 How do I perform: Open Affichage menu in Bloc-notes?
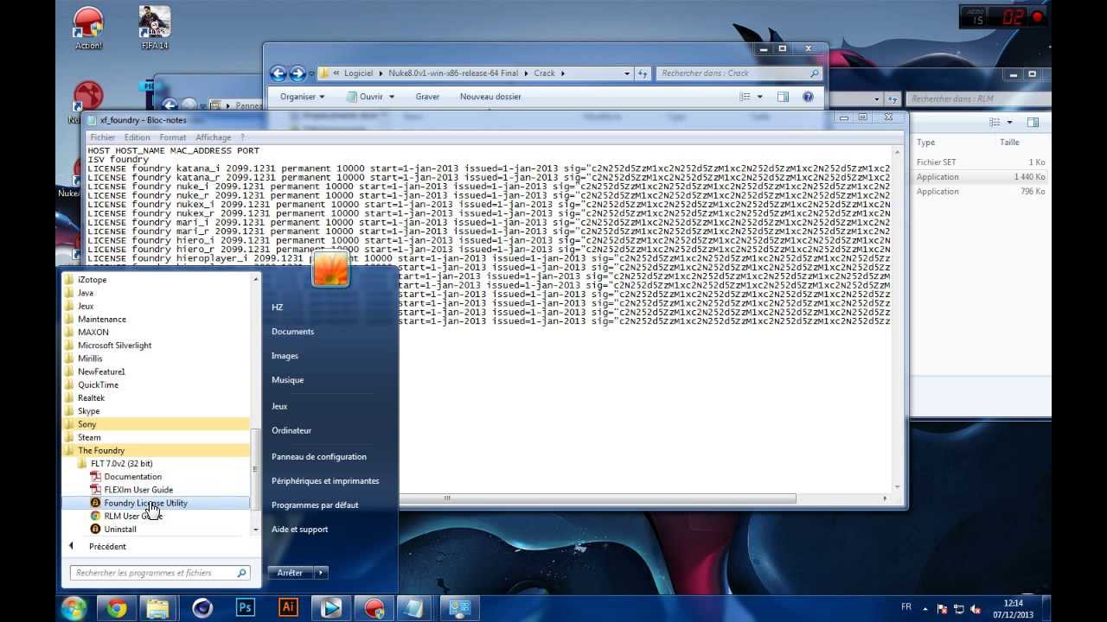point(213,137)
